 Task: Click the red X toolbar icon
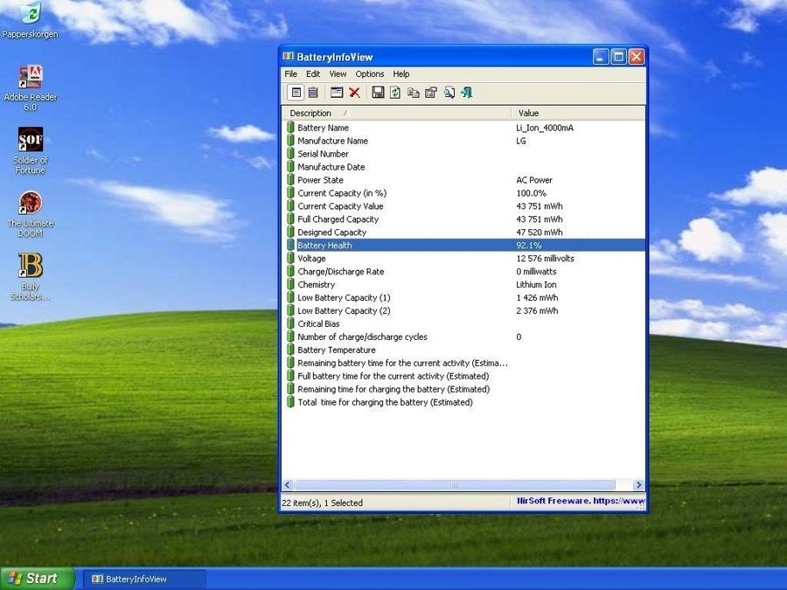(354, 93)
